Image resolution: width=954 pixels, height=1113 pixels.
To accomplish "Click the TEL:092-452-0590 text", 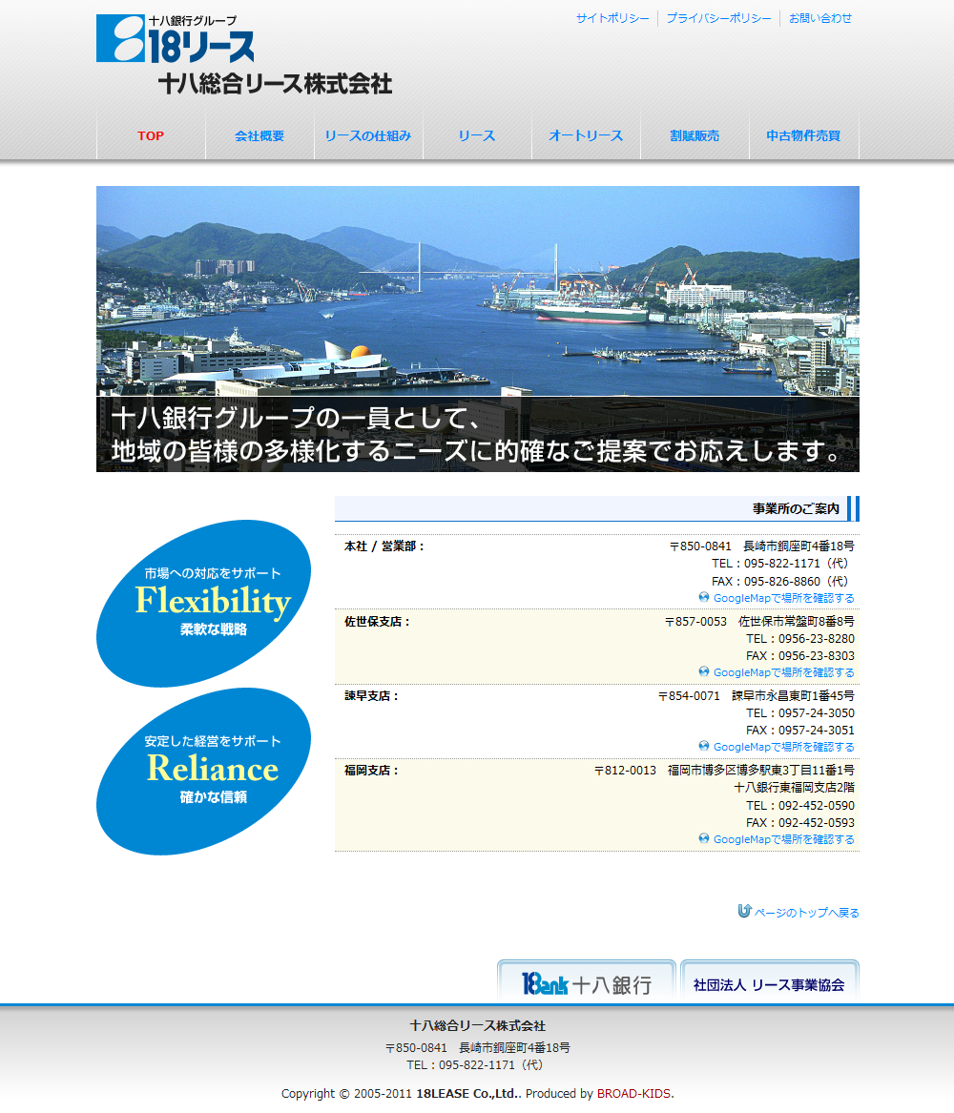I will click(800, 806).
